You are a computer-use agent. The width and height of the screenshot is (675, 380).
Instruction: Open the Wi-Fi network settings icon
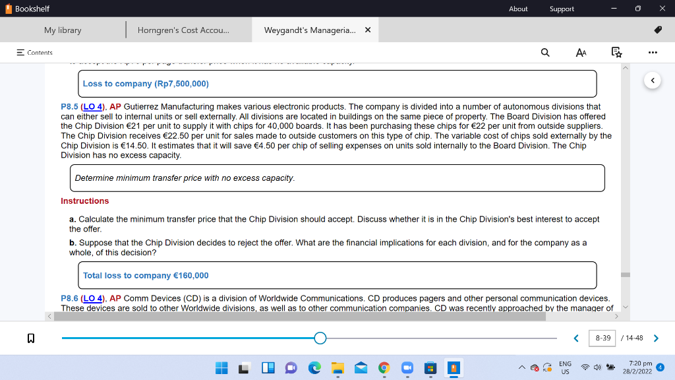(x=585, y=367)
